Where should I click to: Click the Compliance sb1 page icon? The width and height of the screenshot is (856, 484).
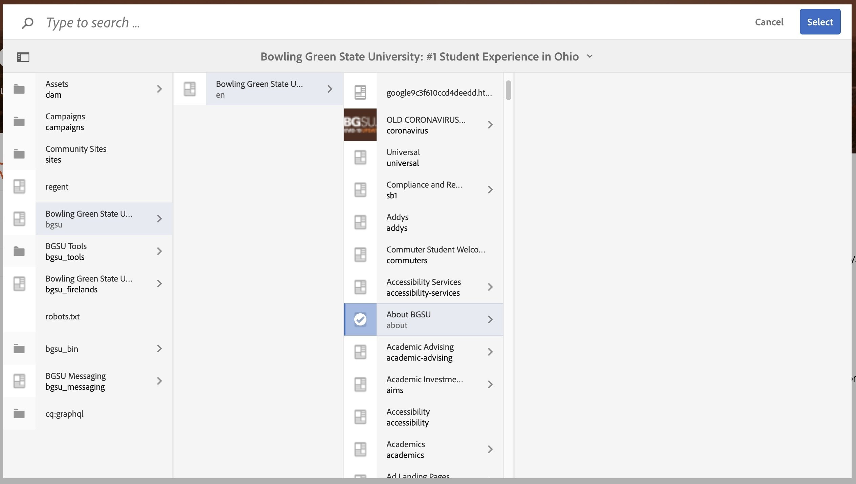point(360,190)
